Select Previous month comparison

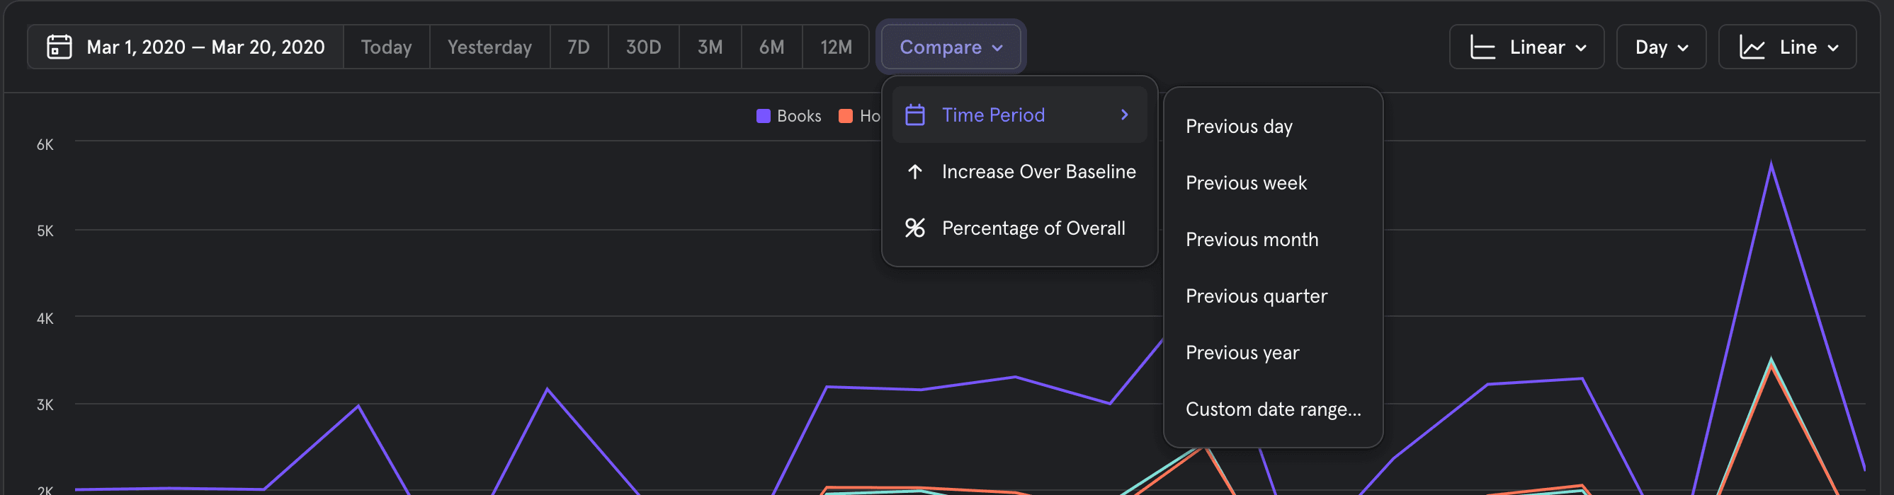coord(1252,240)
